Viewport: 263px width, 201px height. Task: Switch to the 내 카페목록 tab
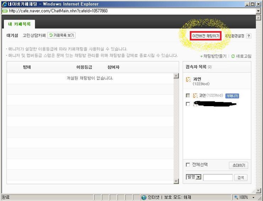pos(20,24)
